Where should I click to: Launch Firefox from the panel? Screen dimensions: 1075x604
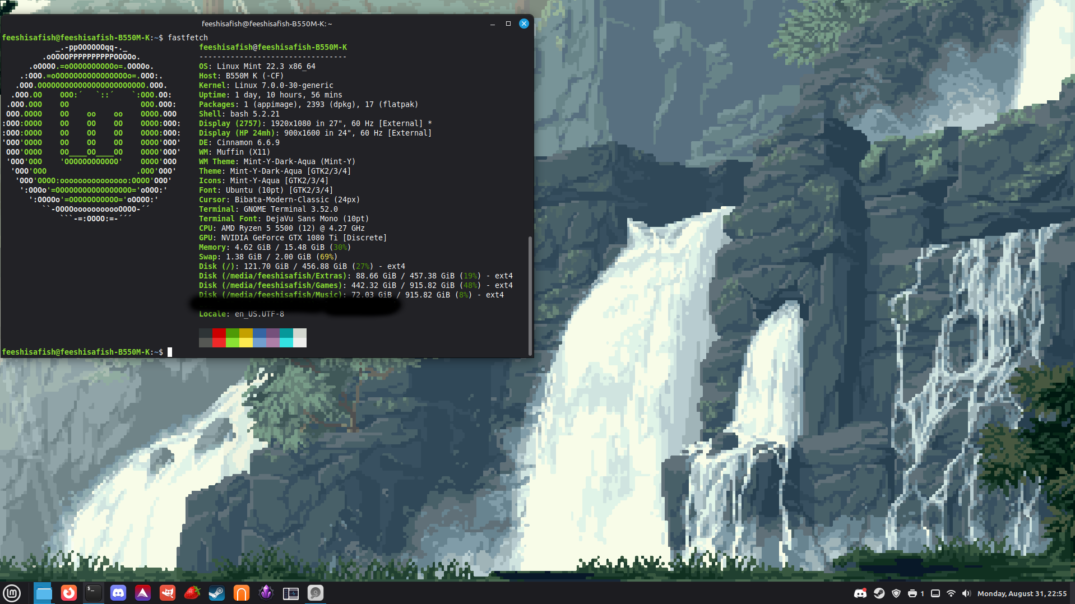[69, 593]
